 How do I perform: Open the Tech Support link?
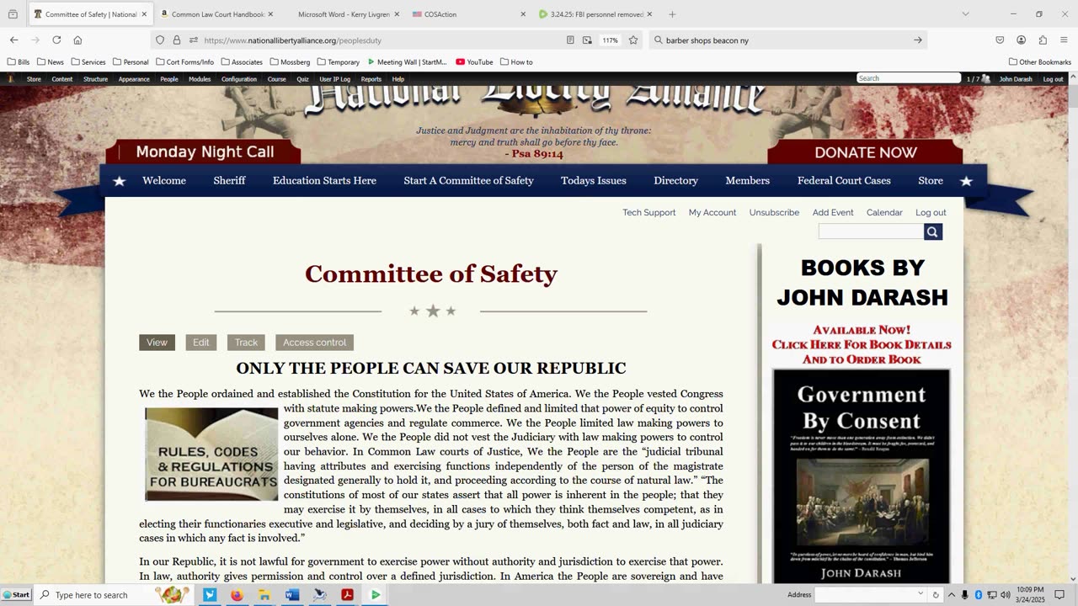coord(648,213)
